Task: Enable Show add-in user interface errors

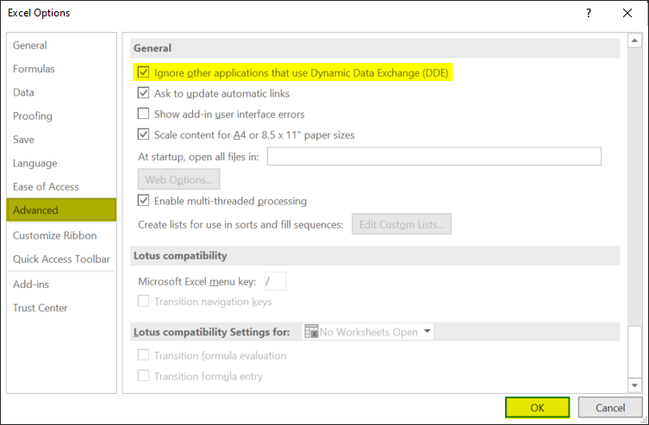Action: (x=143, y=114)
